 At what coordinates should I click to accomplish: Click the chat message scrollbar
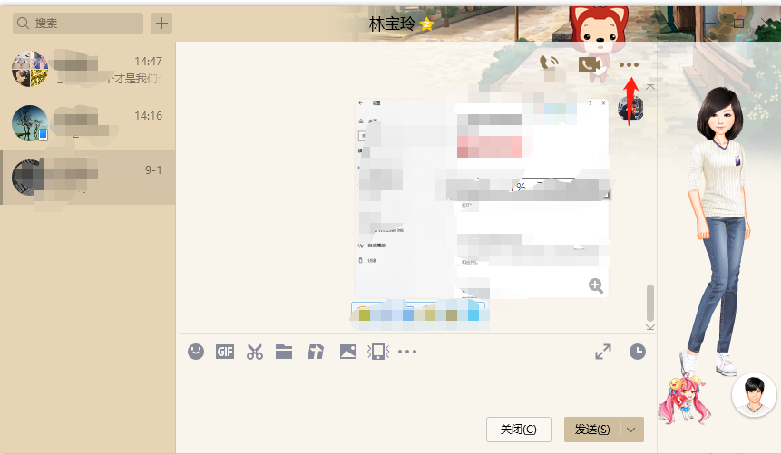click(x=649, y=301)
